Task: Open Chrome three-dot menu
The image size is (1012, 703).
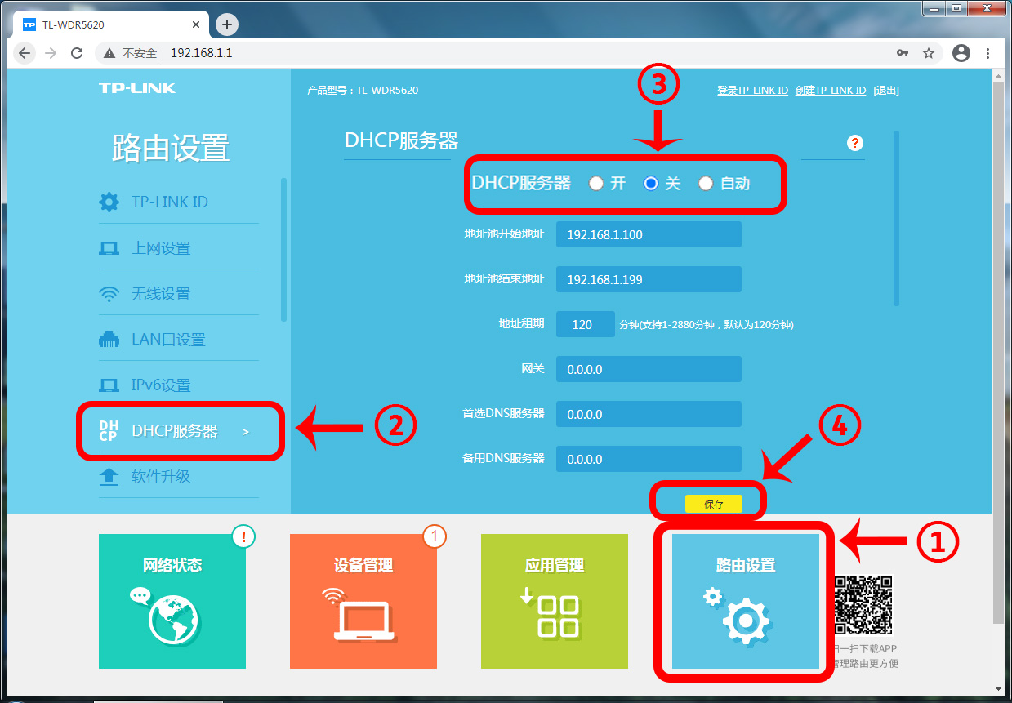Action: click(988, 53)
